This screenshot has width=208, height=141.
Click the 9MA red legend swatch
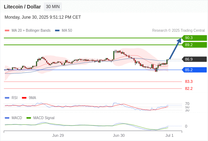[24, 98]
